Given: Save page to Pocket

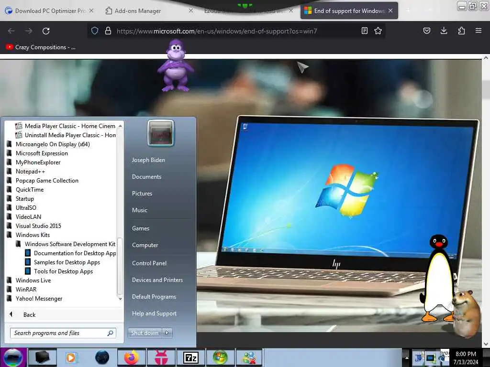Looking at the screenshot, I should 426,31.
